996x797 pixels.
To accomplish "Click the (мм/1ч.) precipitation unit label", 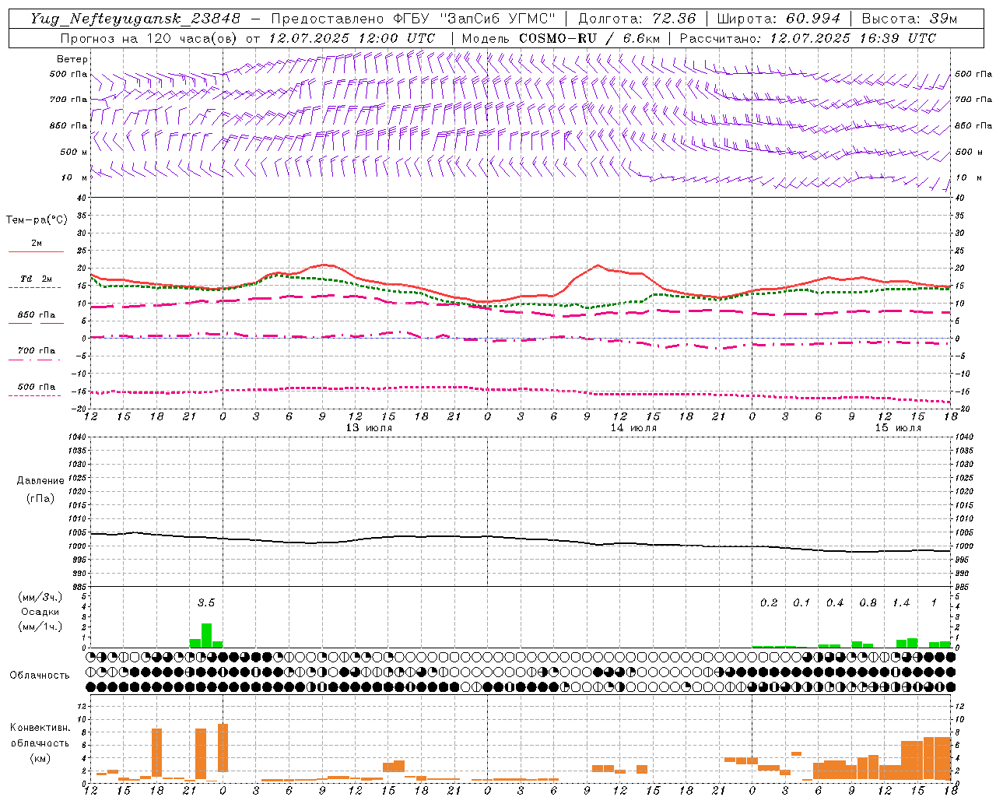I will click(41, 627).
